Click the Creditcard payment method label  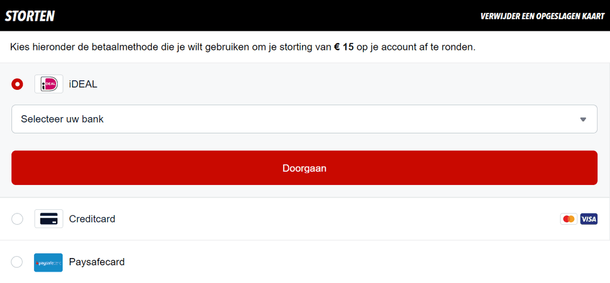coord(92,219)
